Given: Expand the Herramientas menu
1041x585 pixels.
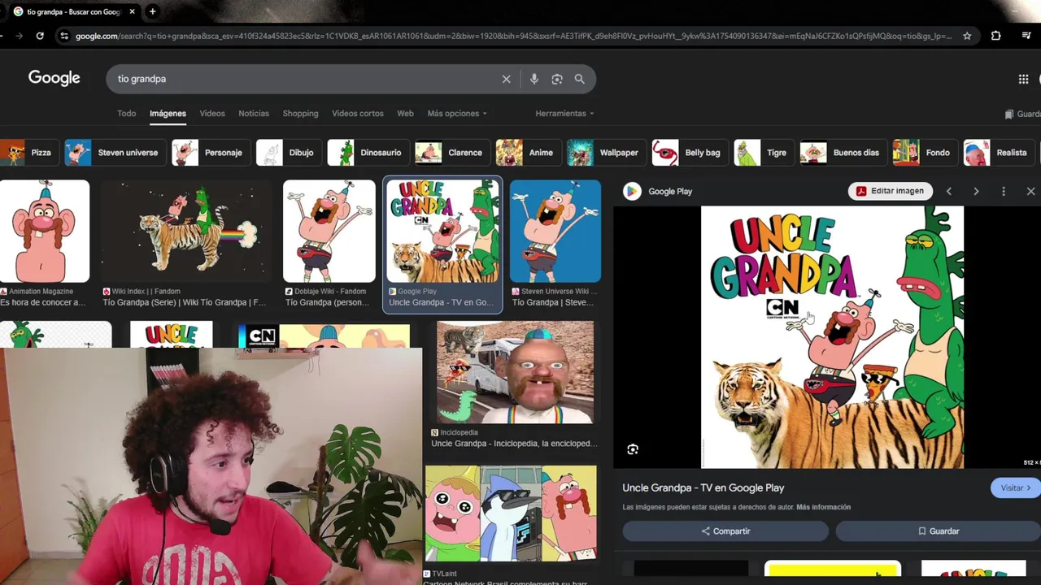Looking at the screenshot, I should pos(564,114).
